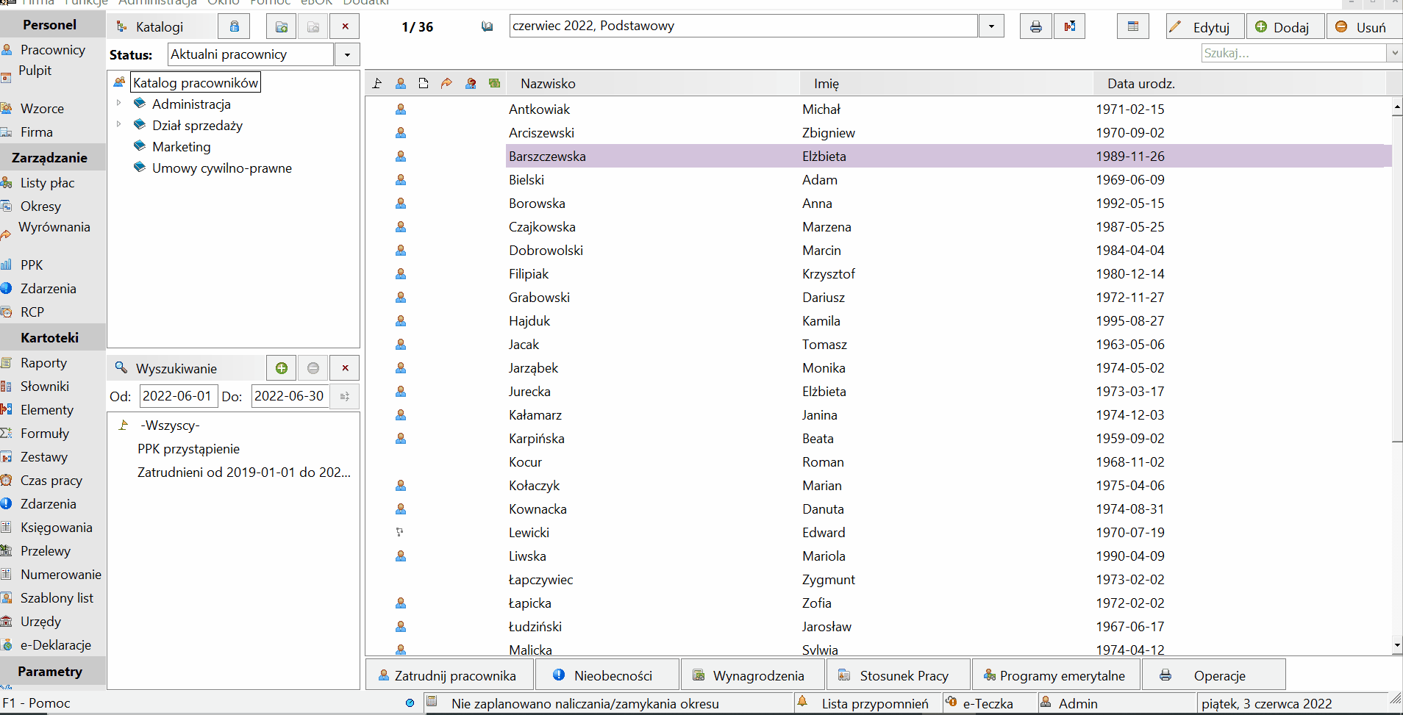
Task: Expand the Administracja catalog node
Action: pyautogui.click(x=118, y=103)
